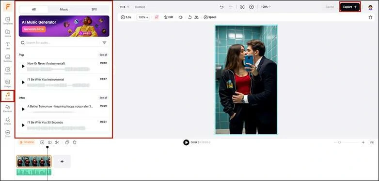Play I'll Be With You 30 Seconds preview

pyautogui.click(x=23, y=125)
